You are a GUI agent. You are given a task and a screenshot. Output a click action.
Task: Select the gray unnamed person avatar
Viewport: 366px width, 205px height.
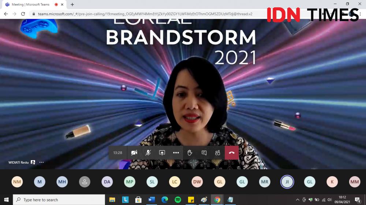(x=85, y=182)
